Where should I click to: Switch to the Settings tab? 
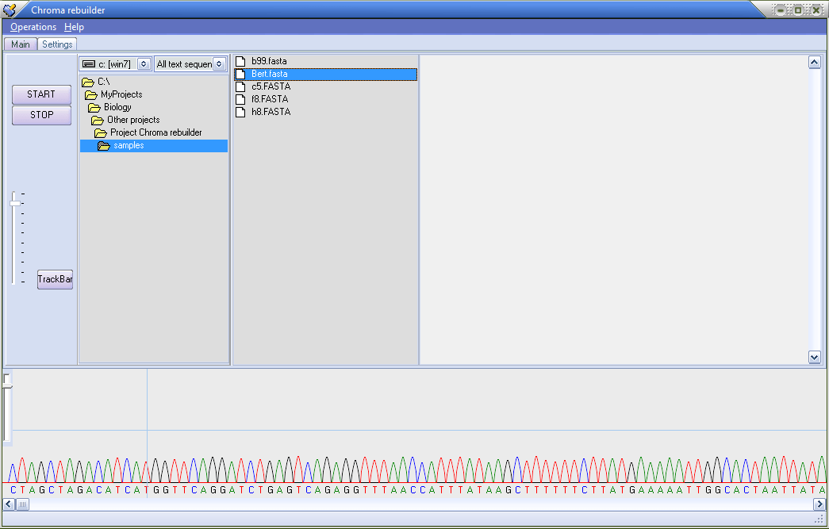(x=56, y=44)
